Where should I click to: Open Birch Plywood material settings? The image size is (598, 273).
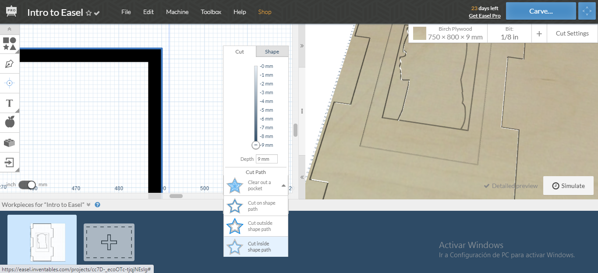point(448,33)
